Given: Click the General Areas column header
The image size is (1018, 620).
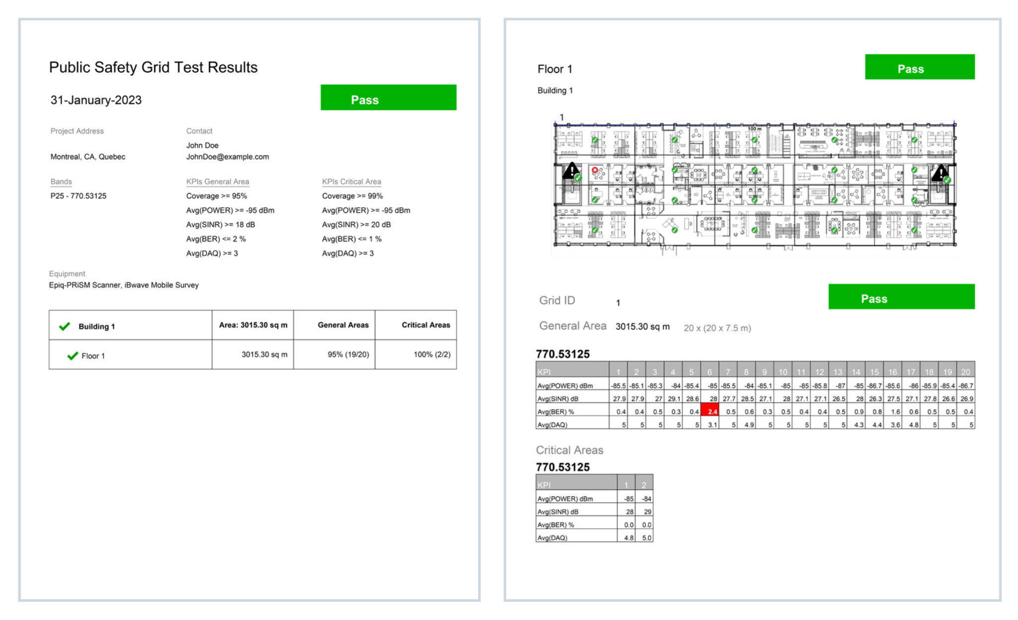Looking at the screenshot, I should (334, 325).
